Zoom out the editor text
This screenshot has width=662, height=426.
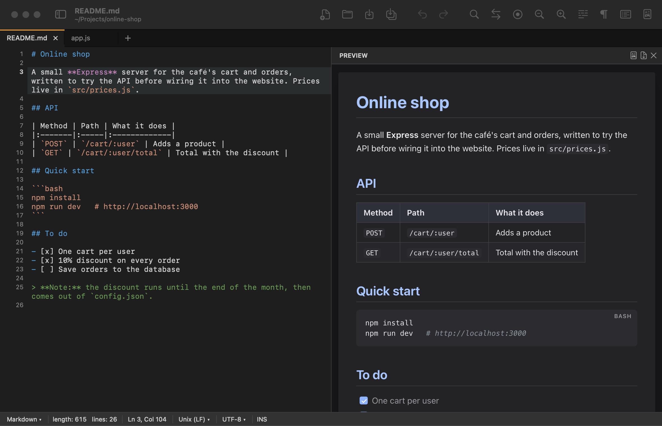pos(539,14)
